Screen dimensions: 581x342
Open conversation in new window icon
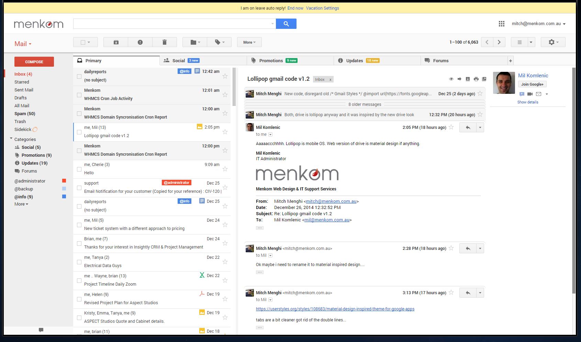click(x=484, y=79)
